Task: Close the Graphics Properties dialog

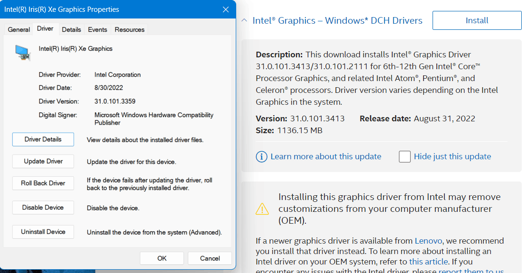Action: [x=226, y=9]
